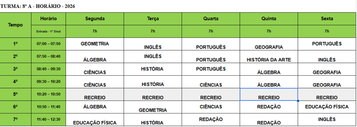Select the Segunda column header
The height and width of the screenshot is (127, 357).
coord(95,19)
